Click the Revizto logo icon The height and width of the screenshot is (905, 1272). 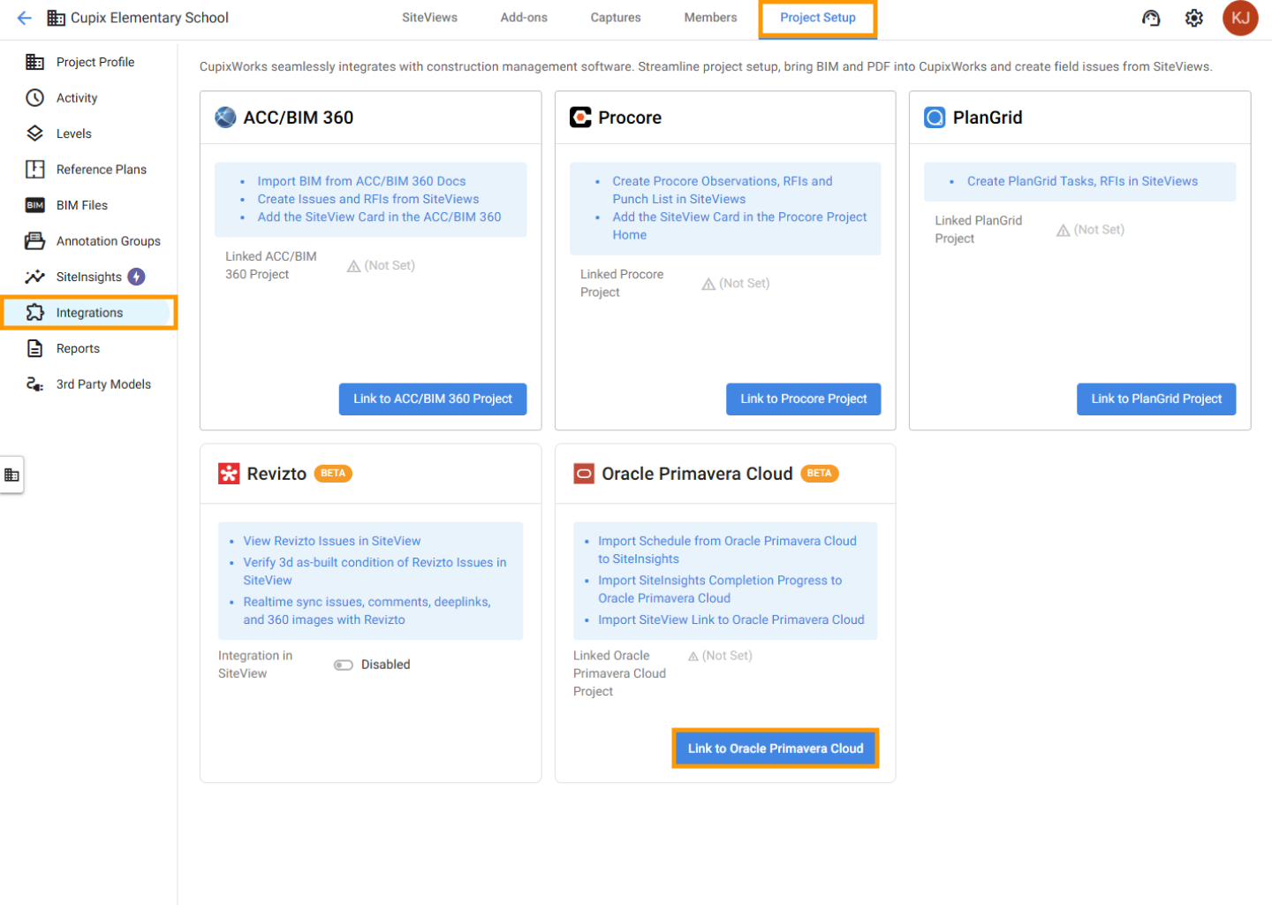click(229, 474)
